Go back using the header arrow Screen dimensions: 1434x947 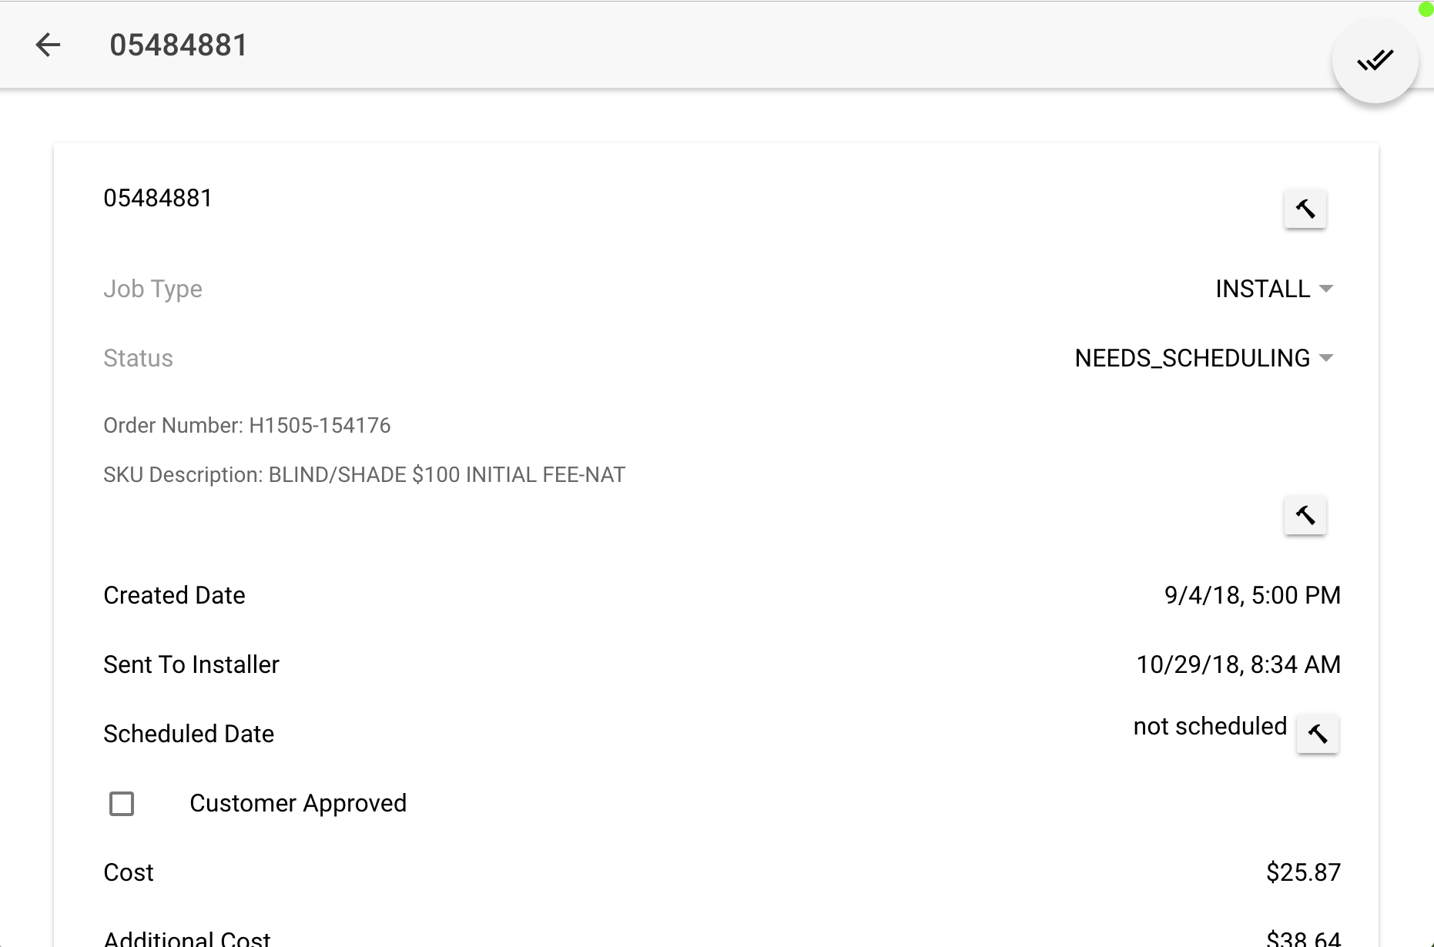[x=48, y=45]
